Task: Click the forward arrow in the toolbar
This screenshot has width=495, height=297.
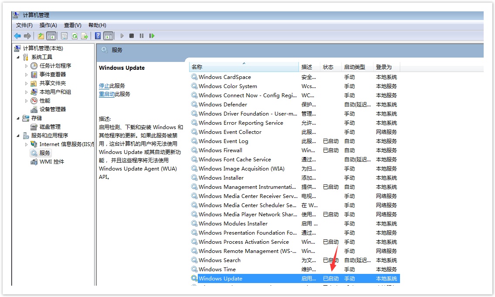Action: tap(27, 36)
